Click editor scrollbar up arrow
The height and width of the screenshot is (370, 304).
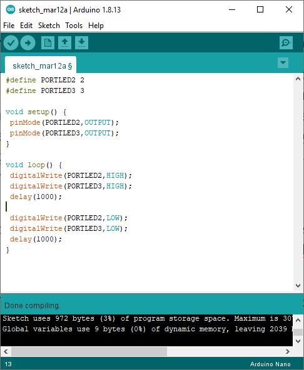[298, 79]
